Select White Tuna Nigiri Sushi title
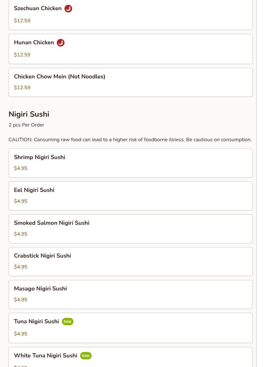The width and height of the screenshot is (263, 367). (46, 356)
